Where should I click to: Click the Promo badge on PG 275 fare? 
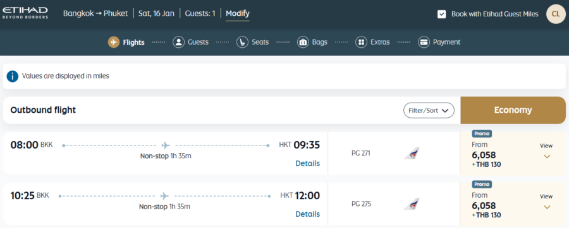[x=482, y=185]
